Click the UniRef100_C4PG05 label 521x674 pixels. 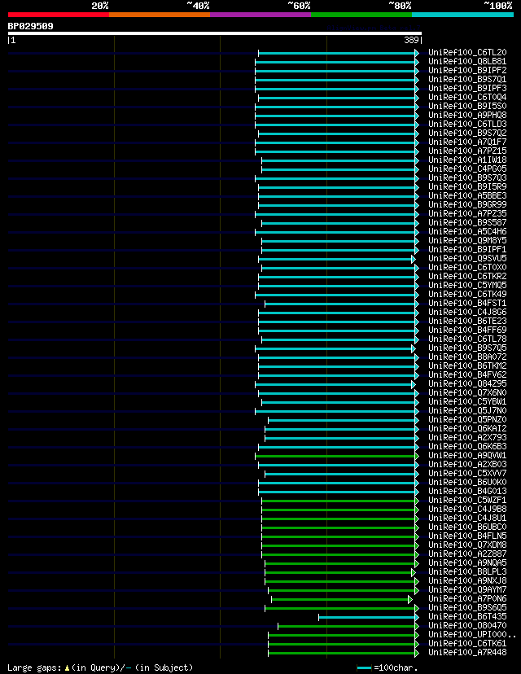tap(467, 169)
